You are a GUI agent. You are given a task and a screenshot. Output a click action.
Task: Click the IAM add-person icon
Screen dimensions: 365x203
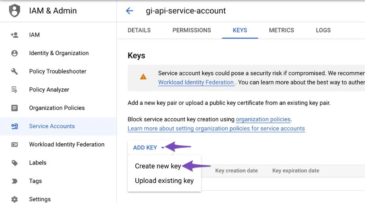click(x=15, y=35)
